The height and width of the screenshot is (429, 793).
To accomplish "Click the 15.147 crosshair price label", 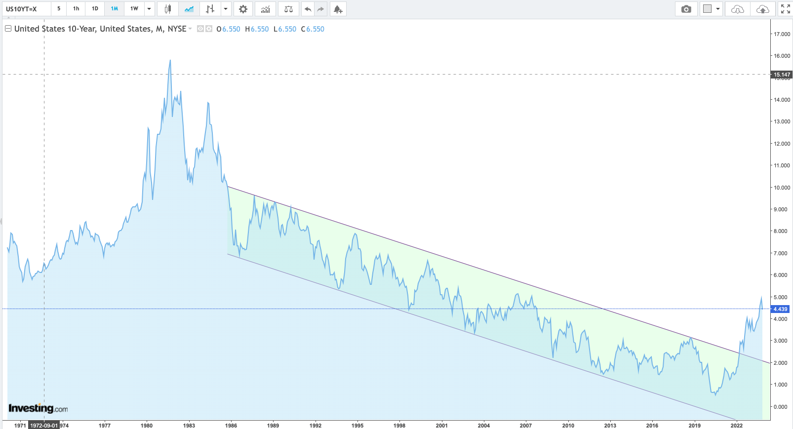I will [782, 75].
